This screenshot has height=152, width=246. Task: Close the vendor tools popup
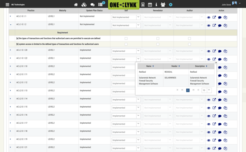point(216,63)
